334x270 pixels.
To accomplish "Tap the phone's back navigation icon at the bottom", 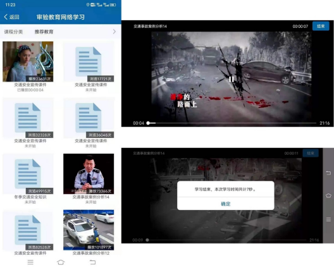I will [x=92, y=262].
